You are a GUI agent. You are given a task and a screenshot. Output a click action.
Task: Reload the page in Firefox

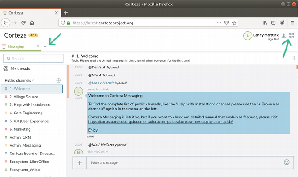(x=23, y=23)
